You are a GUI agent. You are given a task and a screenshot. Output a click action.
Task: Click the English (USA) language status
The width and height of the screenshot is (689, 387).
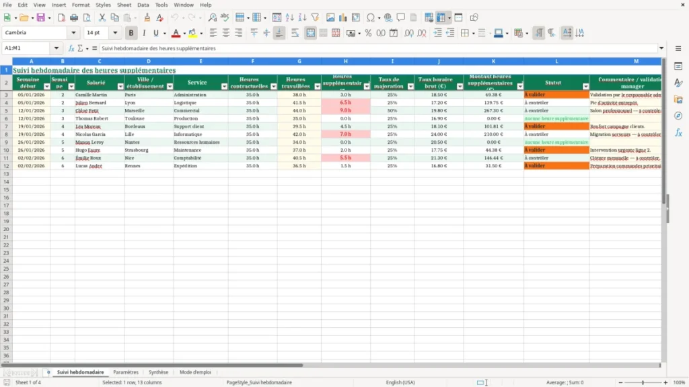click(x=400, y=382)
